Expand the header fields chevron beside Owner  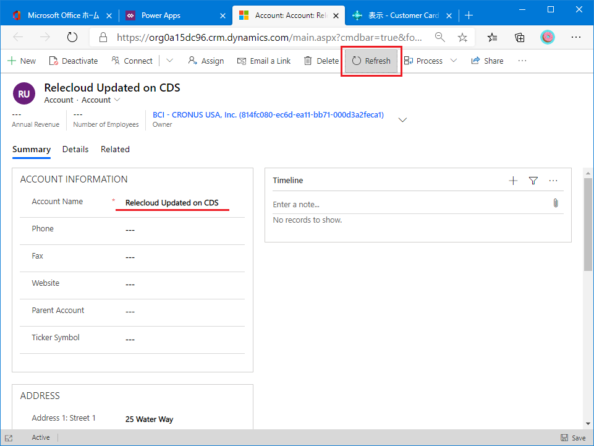pyautogui.click(x=402, y=119)
